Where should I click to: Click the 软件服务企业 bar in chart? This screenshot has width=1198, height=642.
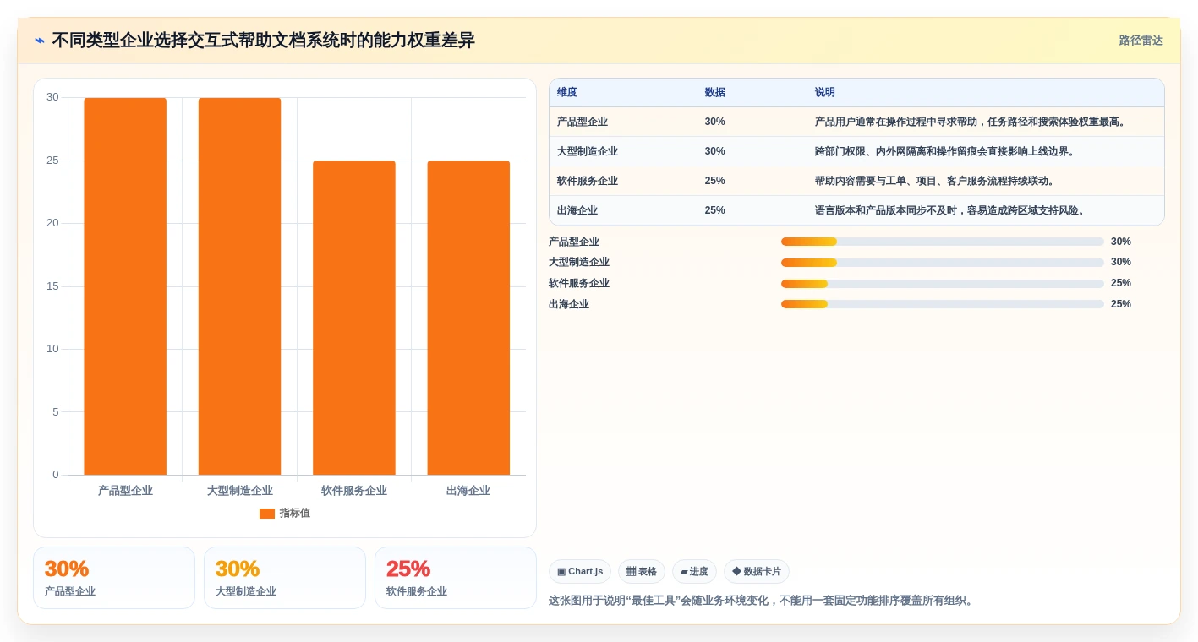354,318
